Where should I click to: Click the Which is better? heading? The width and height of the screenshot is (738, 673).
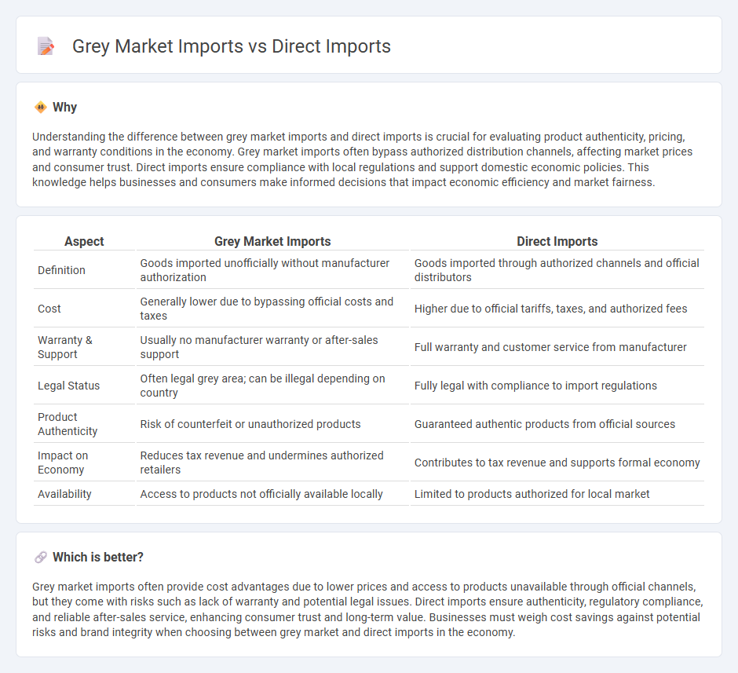[x=98, y=558]
